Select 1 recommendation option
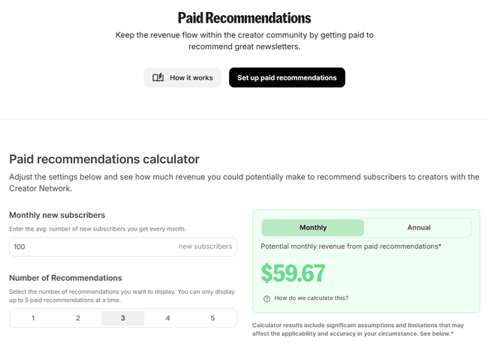Image resolution: width=488 pixels, height=344 pixels. [33, 318]
